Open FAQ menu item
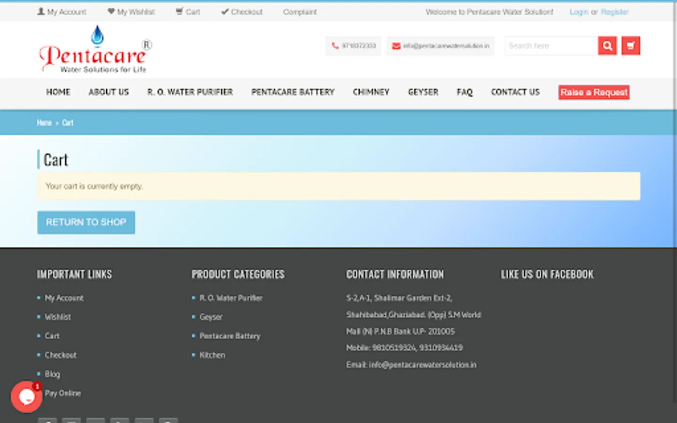Image resolution: width=677 pixels, height=423 pixels. 464,92
